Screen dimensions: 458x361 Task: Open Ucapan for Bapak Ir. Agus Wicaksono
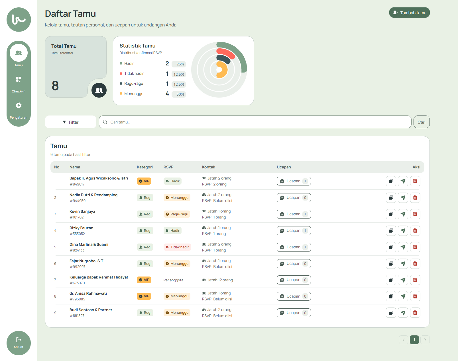(x=294, y=181)
